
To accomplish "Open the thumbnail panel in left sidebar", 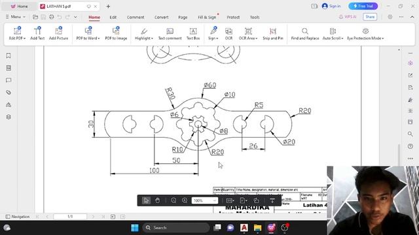I will pos(9,68).
